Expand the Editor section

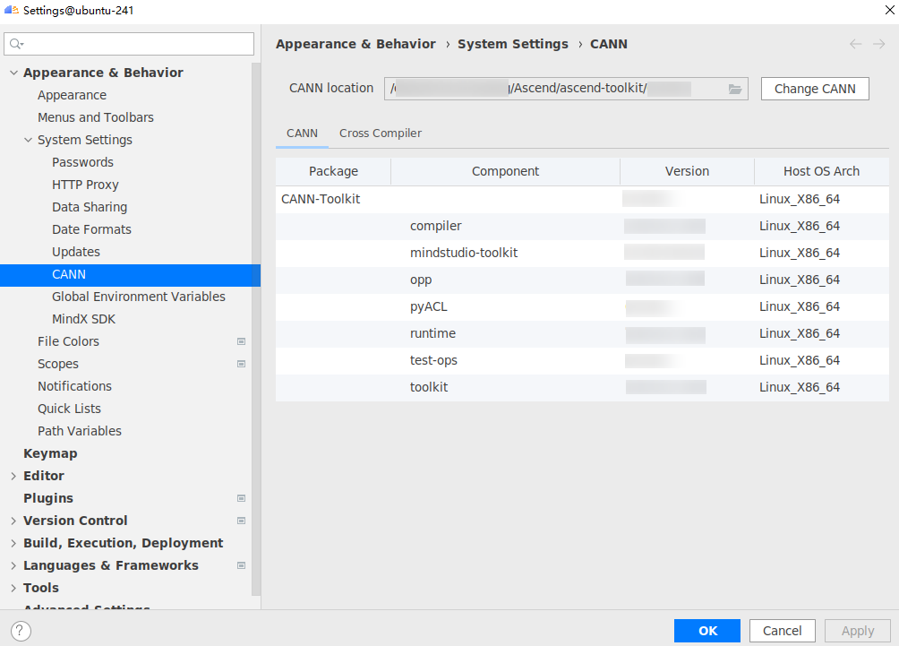[13, 476]
